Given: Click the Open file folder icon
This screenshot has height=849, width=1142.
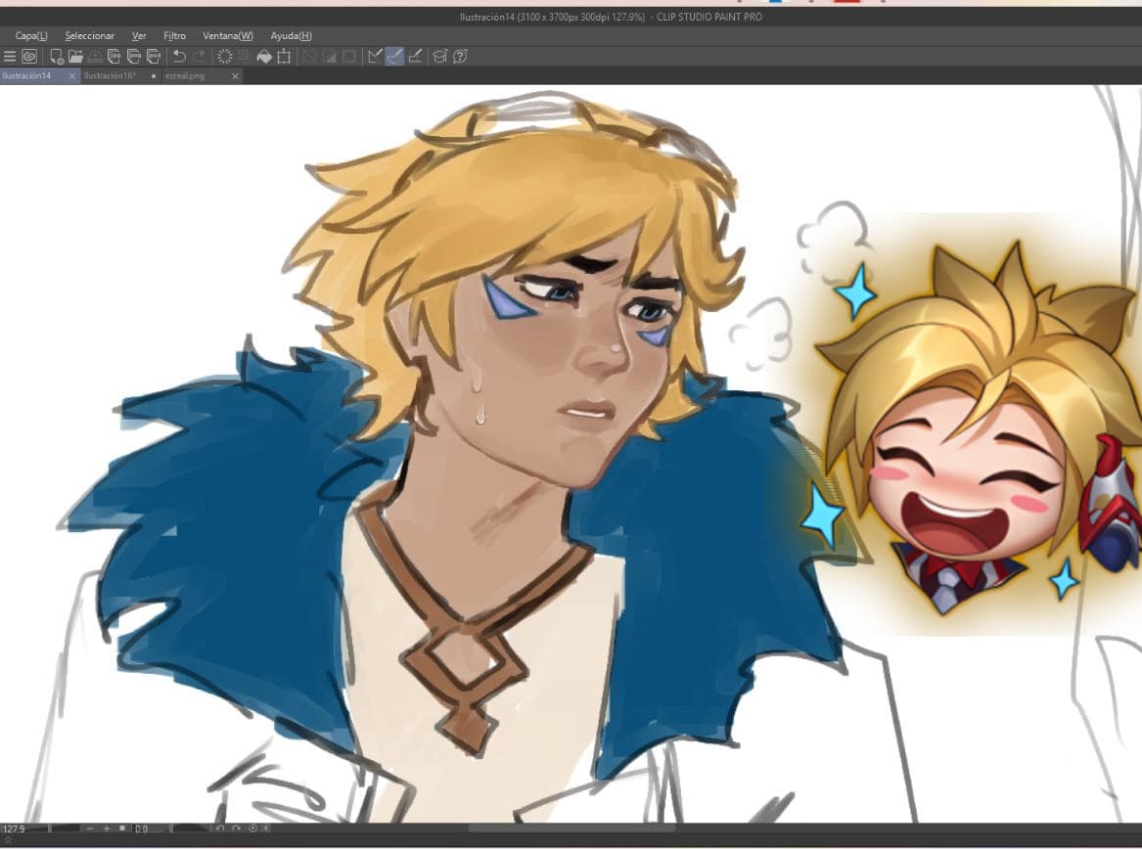Looking at the screenshot, I should [x=75, y=56].
